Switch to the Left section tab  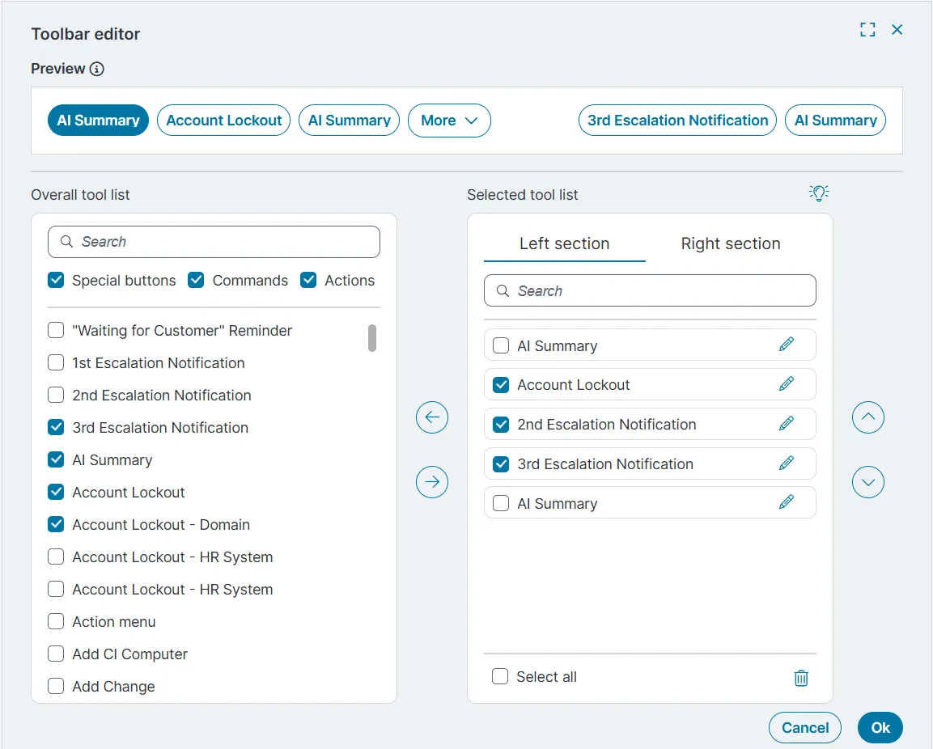tap(565, 243)
